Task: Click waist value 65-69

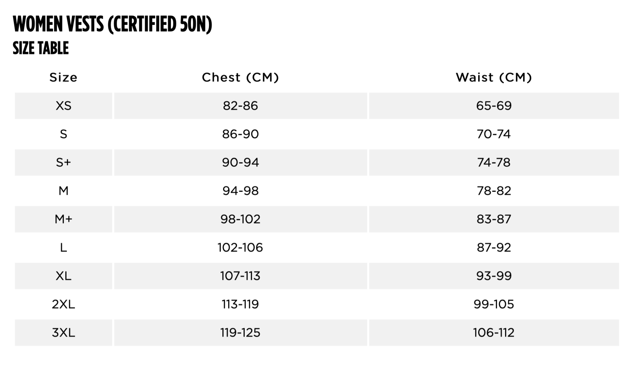Action: pos(494,106)
